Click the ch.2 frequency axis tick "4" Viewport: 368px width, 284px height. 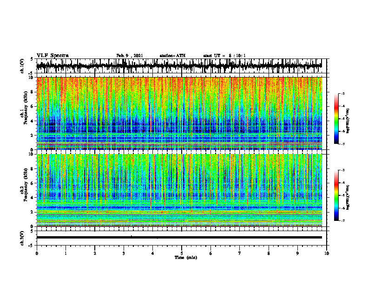pyautogui.click(x=33, y=198)
